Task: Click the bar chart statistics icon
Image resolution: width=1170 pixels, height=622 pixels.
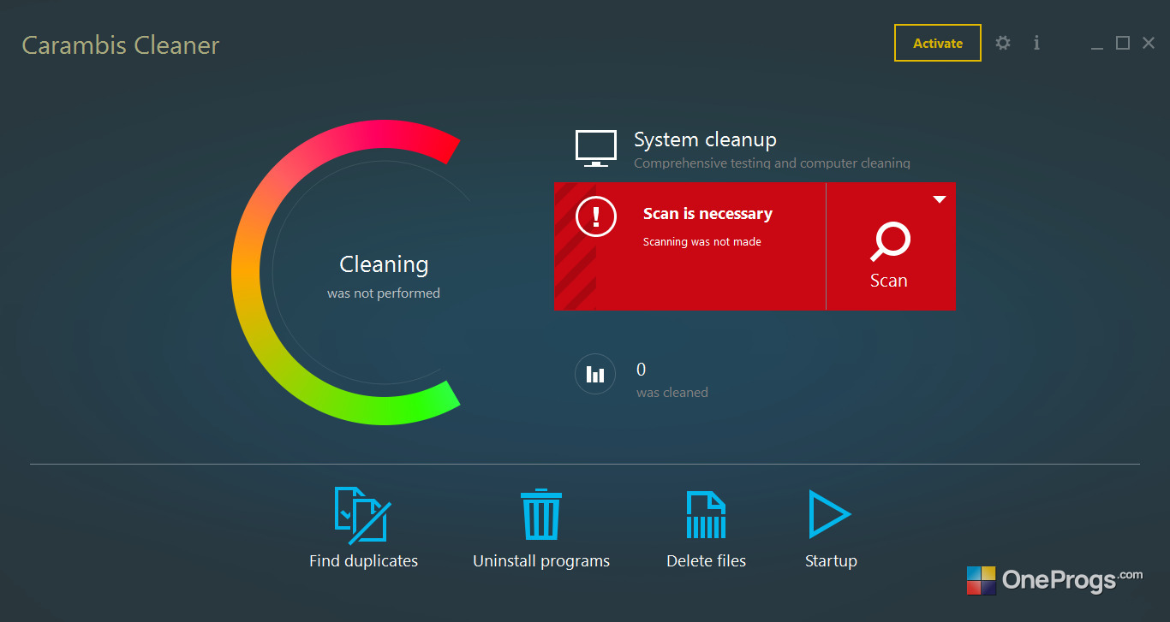Action: [595, 374]
